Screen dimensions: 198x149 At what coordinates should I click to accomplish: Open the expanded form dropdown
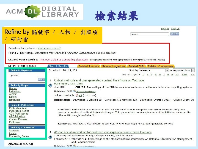(x=193, y=70)
